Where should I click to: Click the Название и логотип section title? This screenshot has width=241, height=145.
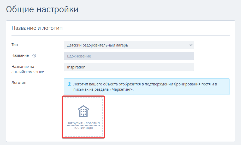tap(37, 28)
